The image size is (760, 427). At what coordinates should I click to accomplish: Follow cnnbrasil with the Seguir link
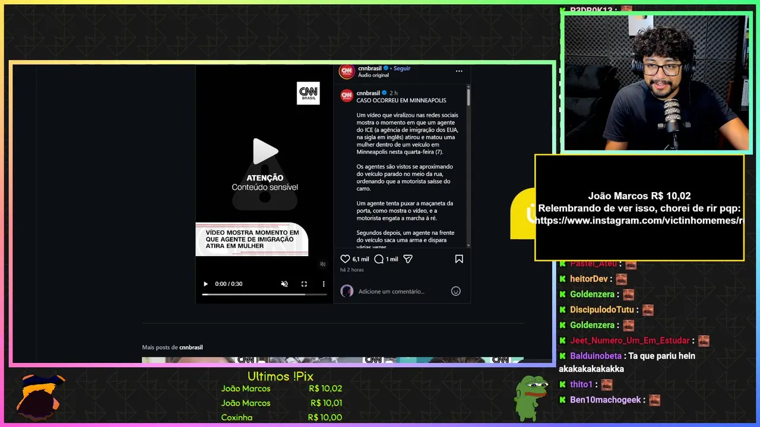pos(402,68)
